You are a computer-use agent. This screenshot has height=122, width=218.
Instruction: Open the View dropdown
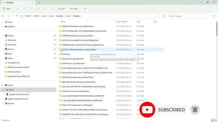coord(75,8)
